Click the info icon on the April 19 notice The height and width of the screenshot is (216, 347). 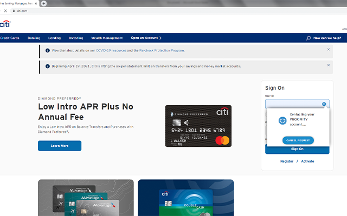(47, 66)
